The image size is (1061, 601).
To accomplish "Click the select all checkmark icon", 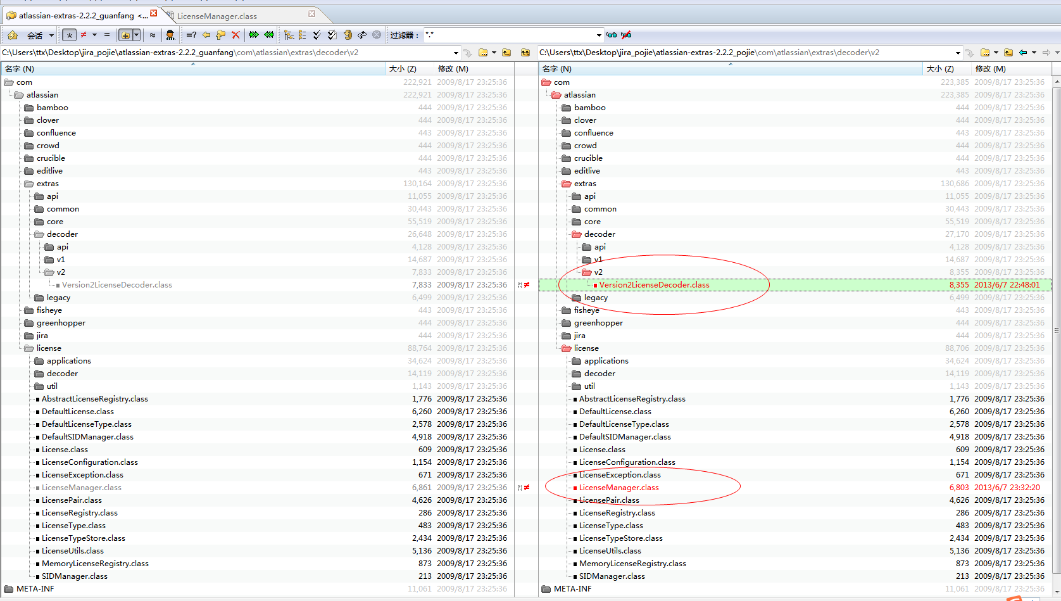I will [x=317, y=35].
